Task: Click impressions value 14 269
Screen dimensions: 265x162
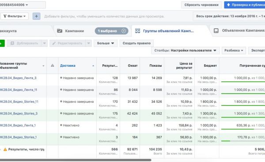Action: 157,78
